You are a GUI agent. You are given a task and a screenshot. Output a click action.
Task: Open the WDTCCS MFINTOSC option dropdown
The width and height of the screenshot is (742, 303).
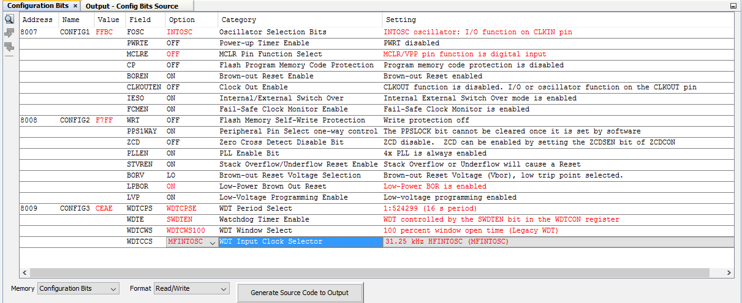(212, 242)
